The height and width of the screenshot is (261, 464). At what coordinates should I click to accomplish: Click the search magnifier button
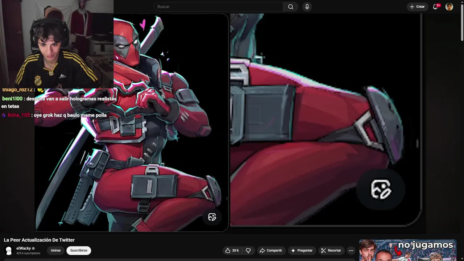[x=291, y=7]
